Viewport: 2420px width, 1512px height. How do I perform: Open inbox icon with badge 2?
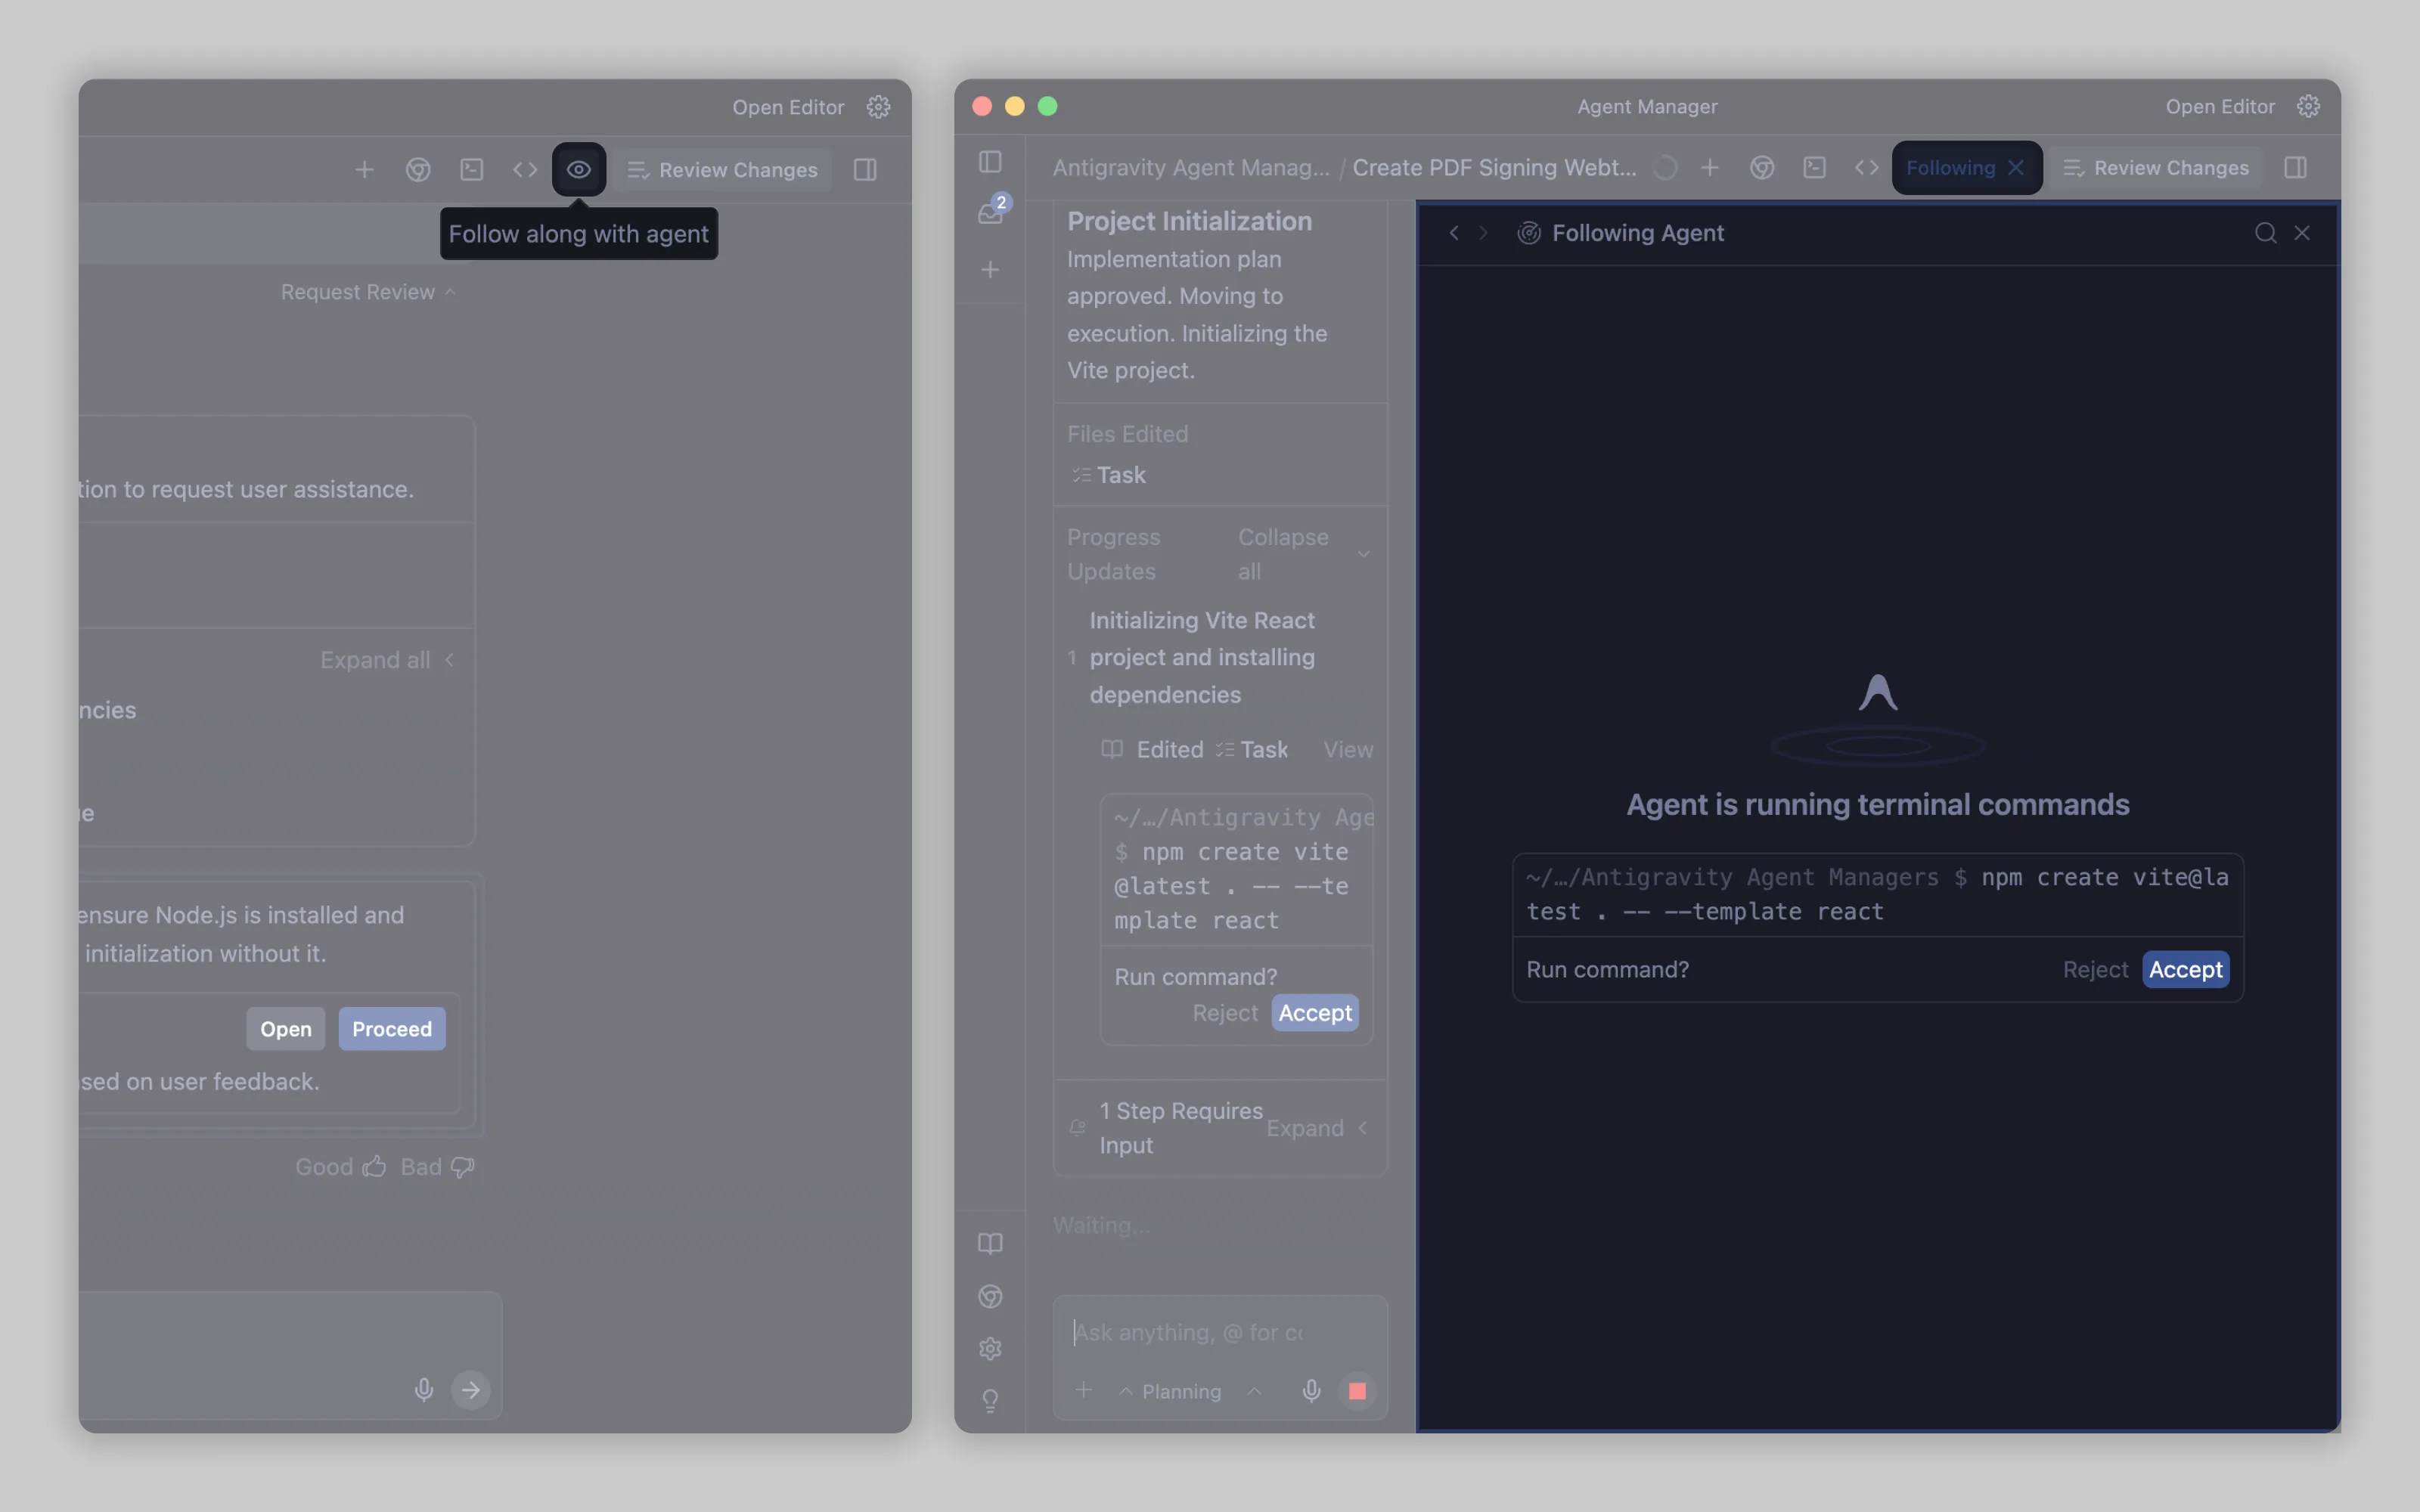(991, 212)
